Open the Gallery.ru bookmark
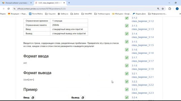Viewport: 181px width, 101px height. pyautogui.click(x=63, y=14)
